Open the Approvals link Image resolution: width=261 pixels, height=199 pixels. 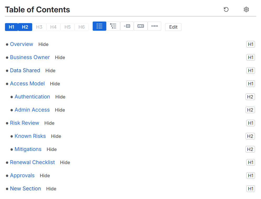click(x=22, y=175)
